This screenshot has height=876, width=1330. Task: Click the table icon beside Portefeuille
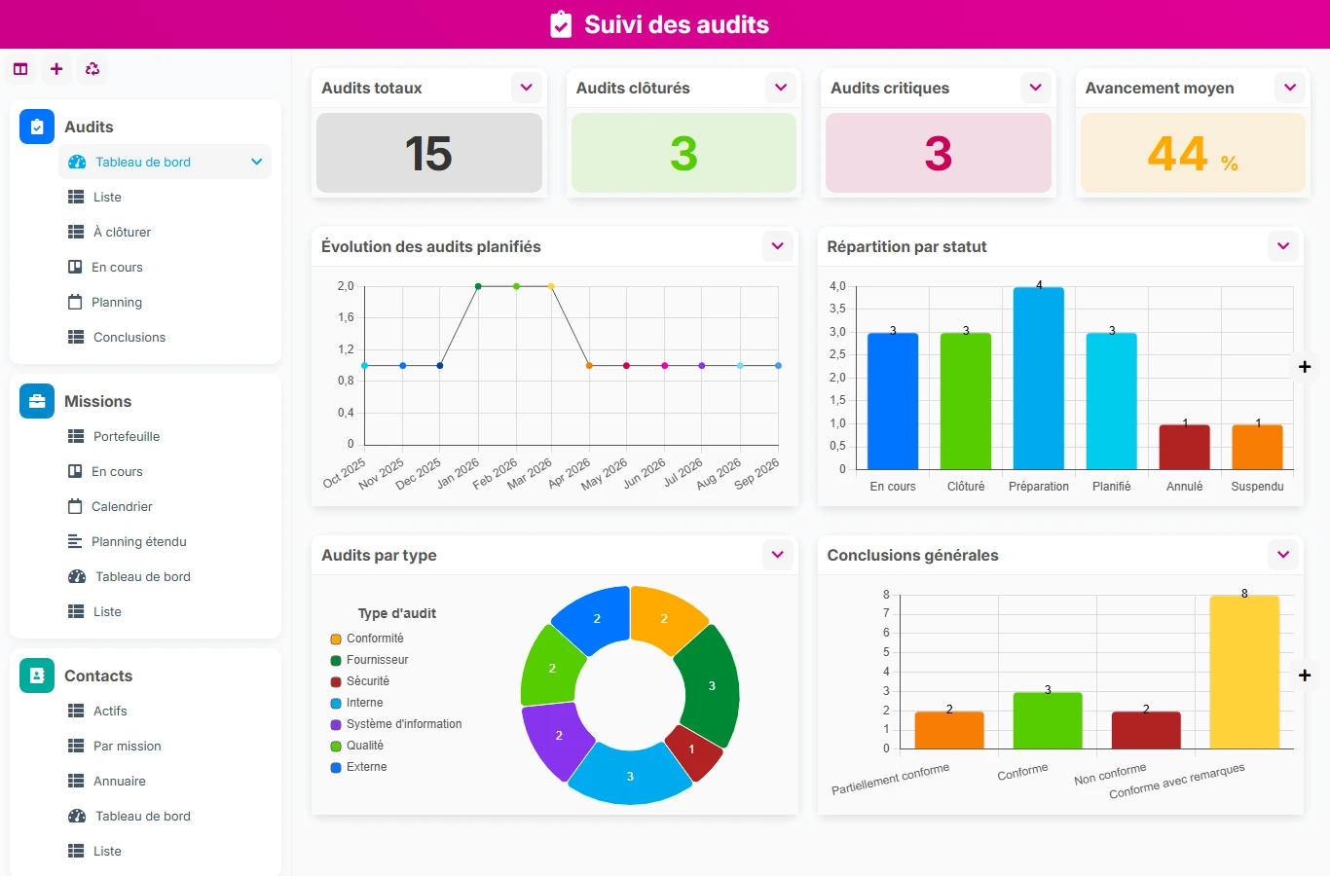point(76,436)
